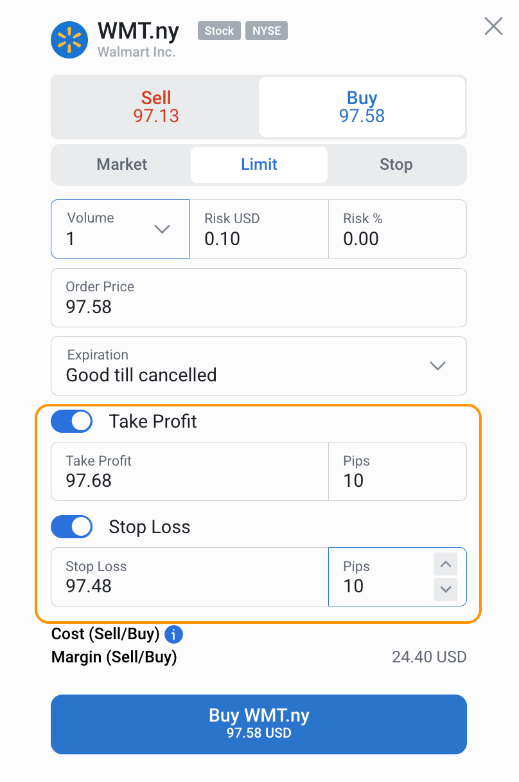519x782 pixels.
Task: Select the Buy side at 97.58
Action: pos(362,107)
